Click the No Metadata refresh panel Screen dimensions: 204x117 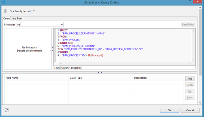pos(28,49)
